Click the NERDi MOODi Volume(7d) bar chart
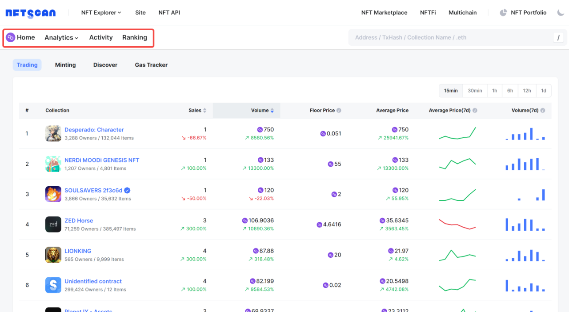This screenshot has height=312, width=569. pyautogui.click(x=525, y=164)
